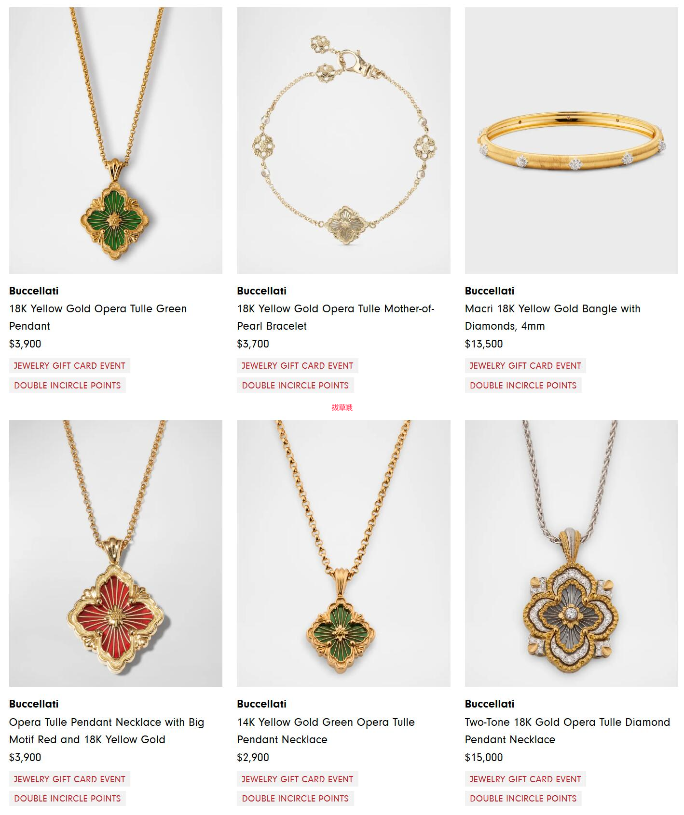684x815 pixels.
Task: Click the Mother-of-Pearl Bracelet product title
Action: click(336, 317)
